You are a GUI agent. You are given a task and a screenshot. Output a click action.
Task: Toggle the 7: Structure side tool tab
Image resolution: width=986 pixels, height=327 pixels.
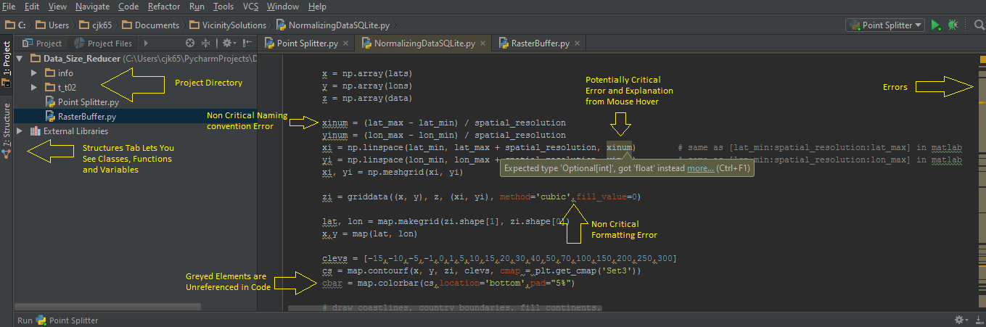pos(7,131)
